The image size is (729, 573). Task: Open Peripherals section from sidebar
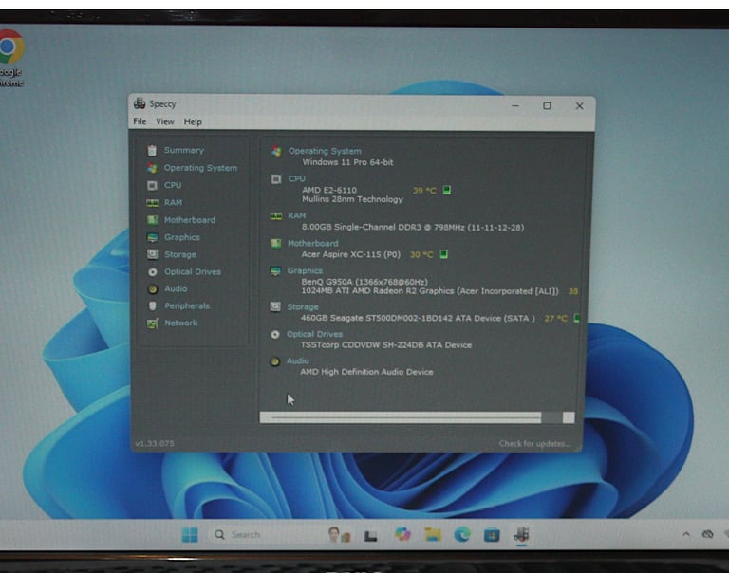coord(187,305)
